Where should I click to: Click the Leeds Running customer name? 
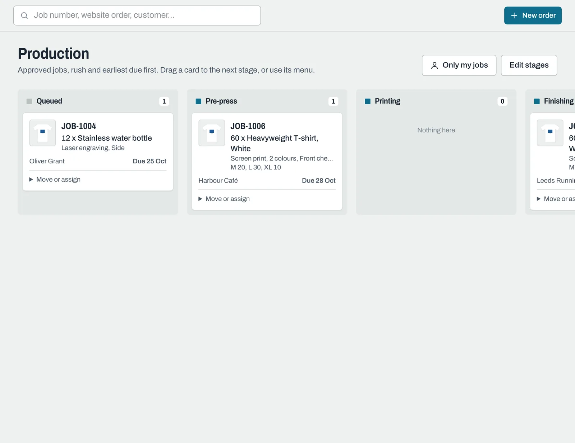556,181
